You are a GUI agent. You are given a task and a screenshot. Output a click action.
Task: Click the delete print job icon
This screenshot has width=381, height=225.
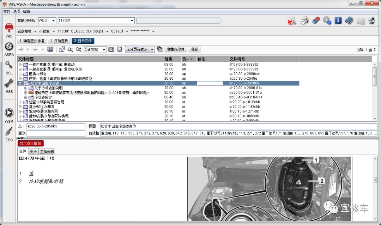(x=292, y=21)
